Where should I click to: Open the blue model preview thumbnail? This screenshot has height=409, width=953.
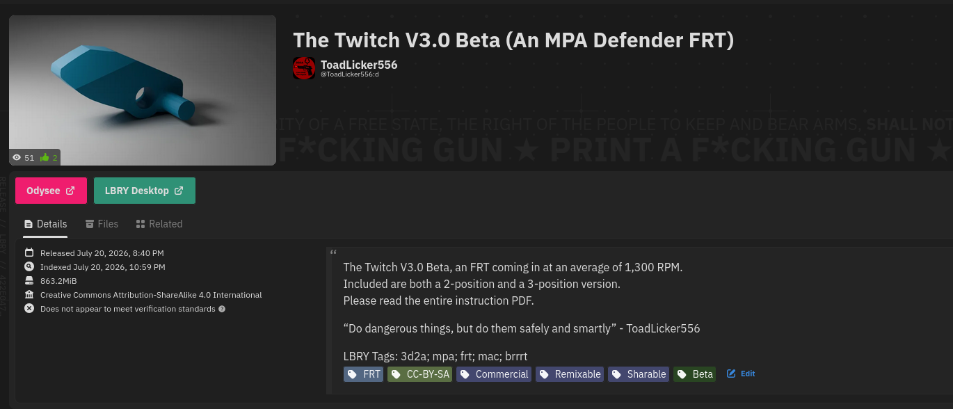(143, 90)
